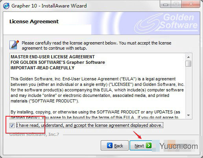
Task: Click the Grapher globe icon in title bar
Action: coord(6,6)
